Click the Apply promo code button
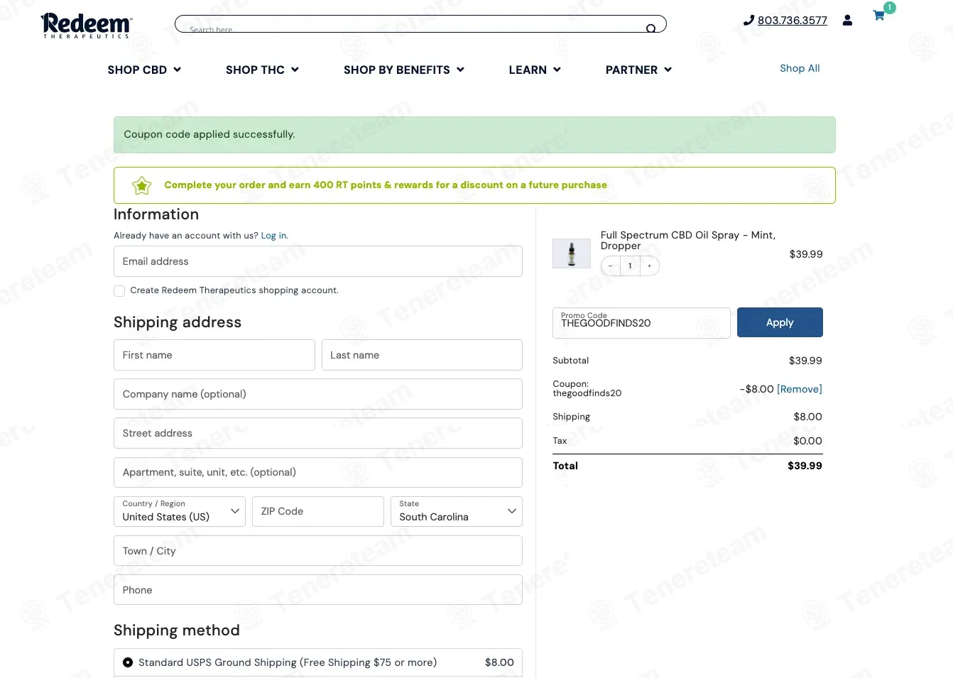Viewport: 953px width, 678px height. pos(780,322)
